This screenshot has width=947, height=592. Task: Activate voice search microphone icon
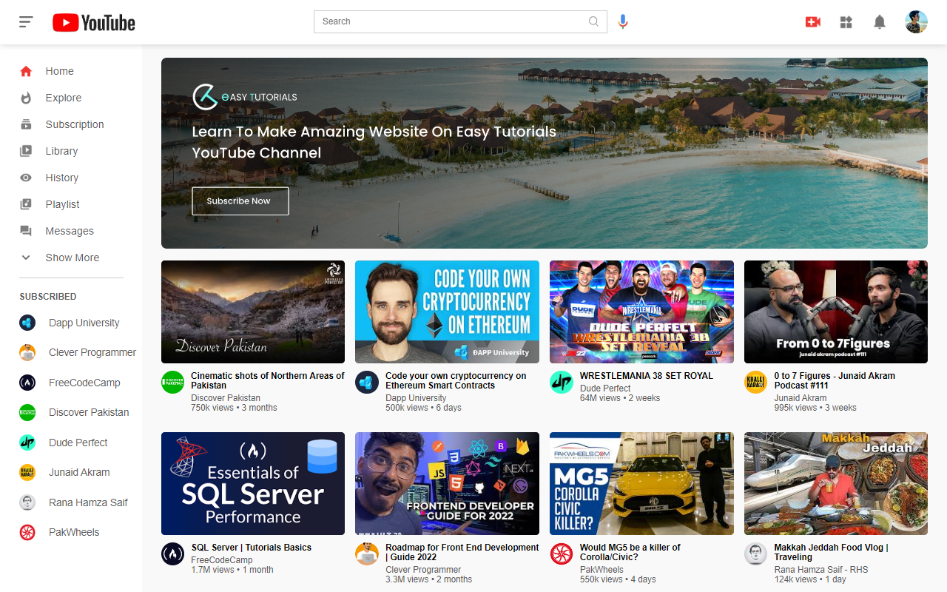(623, 21)
